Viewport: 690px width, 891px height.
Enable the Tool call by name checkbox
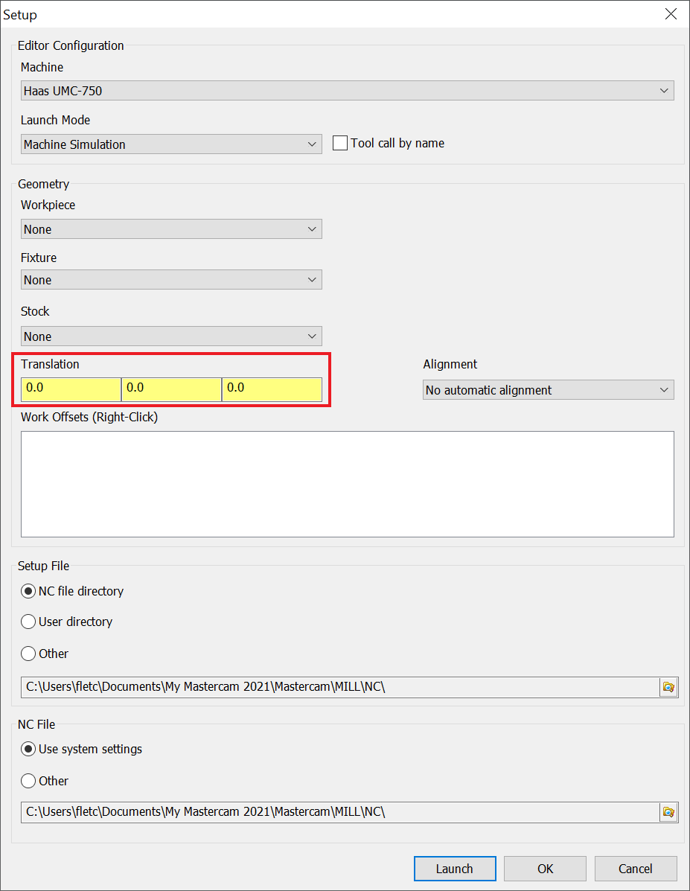click(340, 143)
